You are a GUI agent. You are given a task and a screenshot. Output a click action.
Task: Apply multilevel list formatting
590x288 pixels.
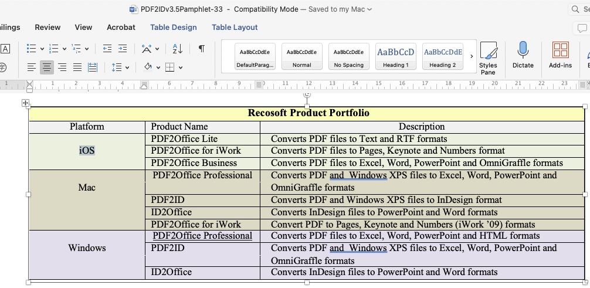point(76,49)
